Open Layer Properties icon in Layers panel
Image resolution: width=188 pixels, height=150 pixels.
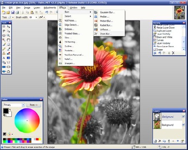point(182,141)
